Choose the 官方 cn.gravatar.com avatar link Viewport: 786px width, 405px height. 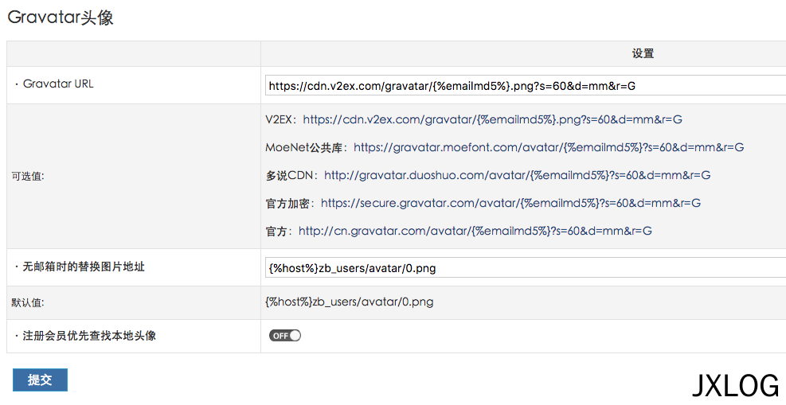pos(475,232)
